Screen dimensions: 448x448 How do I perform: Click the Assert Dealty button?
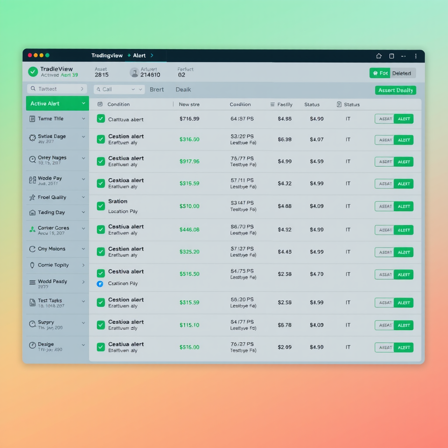click(395, 90)
